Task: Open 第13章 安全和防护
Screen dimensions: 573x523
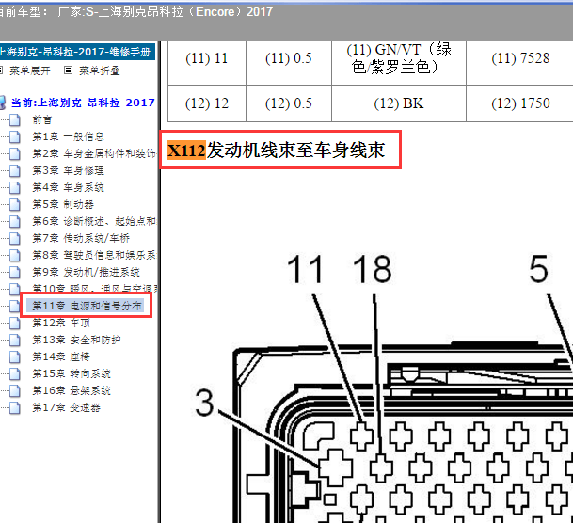Action: pos(76,340)
